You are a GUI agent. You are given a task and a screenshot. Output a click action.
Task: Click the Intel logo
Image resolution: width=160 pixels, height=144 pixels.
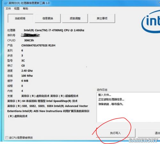coord(151,22)
